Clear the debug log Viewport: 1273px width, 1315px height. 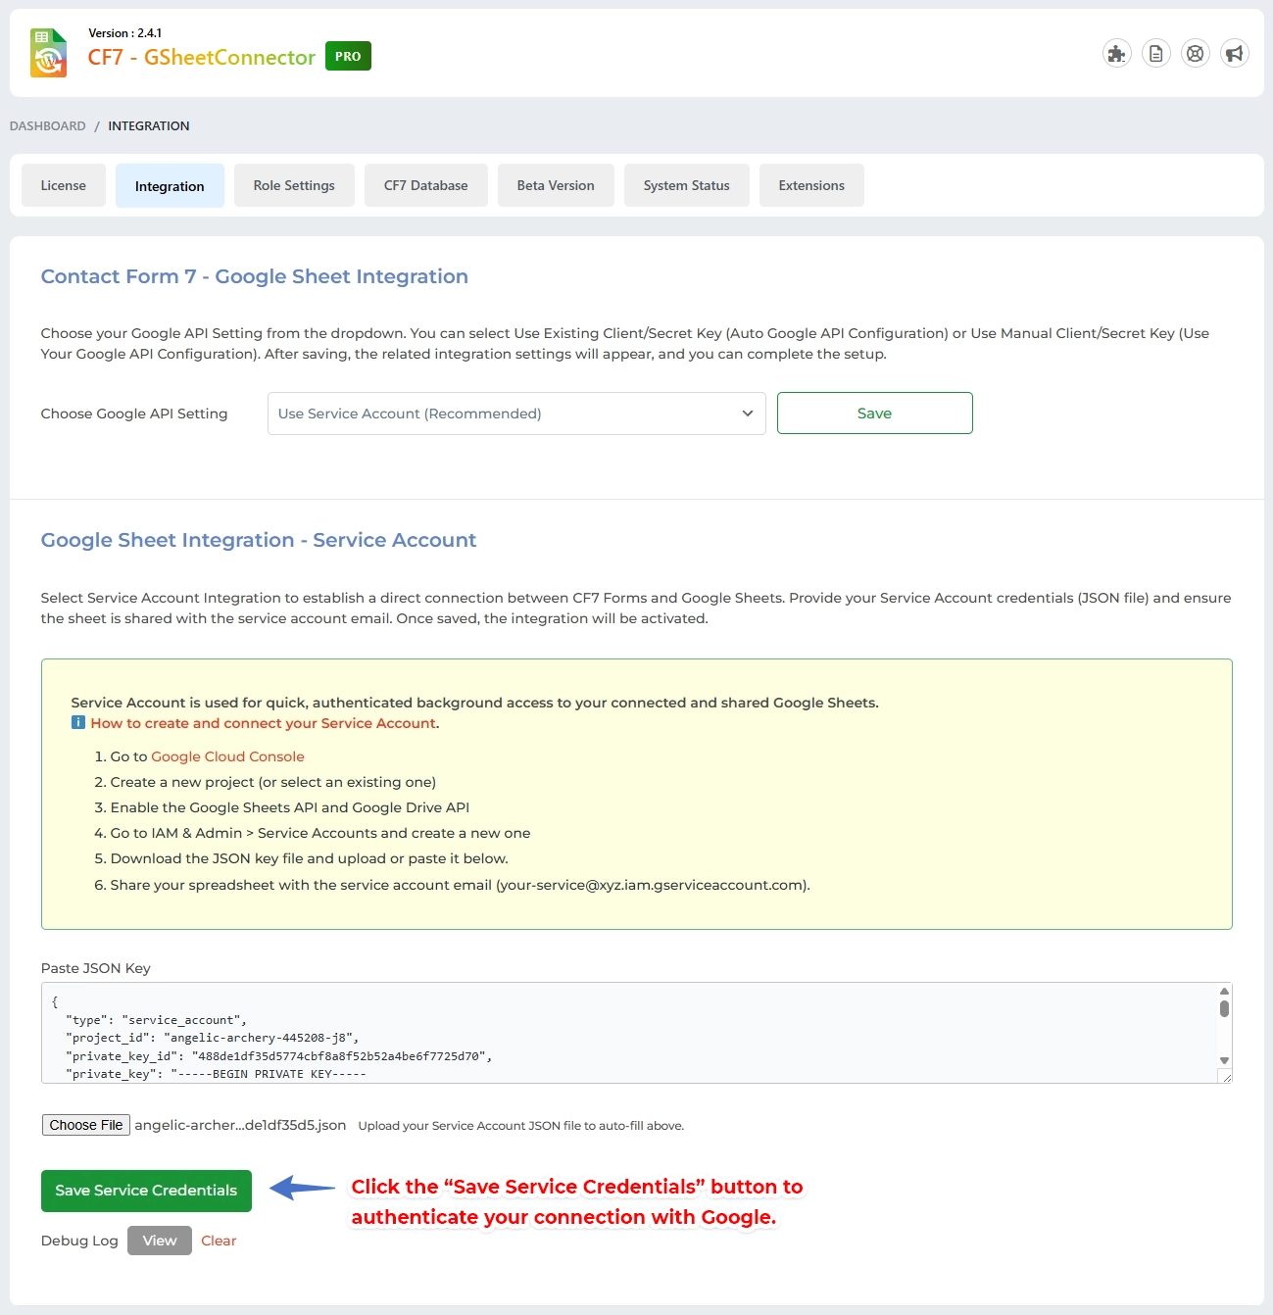[219, 1241]
